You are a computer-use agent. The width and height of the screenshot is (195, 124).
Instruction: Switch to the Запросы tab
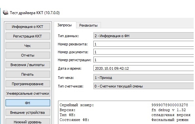click(x=65, y=25)
